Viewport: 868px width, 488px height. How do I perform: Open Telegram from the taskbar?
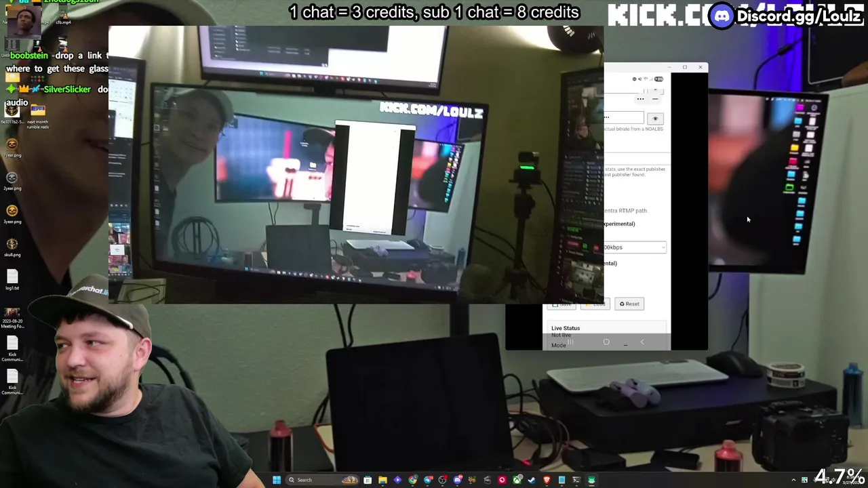(x=428, y=480)
